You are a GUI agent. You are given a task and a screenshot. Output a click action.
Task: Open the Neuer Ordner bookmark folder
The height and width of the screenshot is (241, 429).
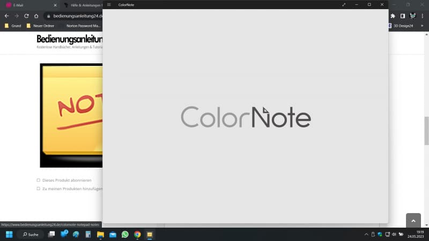pyautogui.click(x=40, y=26)
